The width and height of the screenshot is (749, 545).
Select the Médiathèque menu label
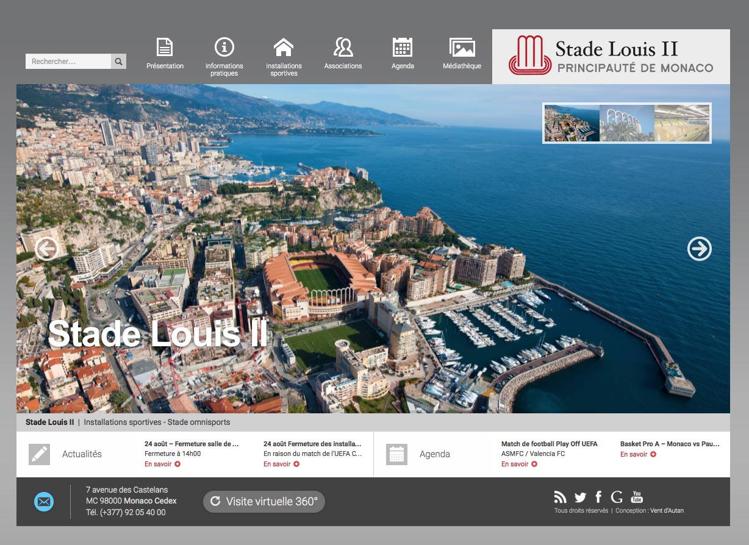(462, 66)
